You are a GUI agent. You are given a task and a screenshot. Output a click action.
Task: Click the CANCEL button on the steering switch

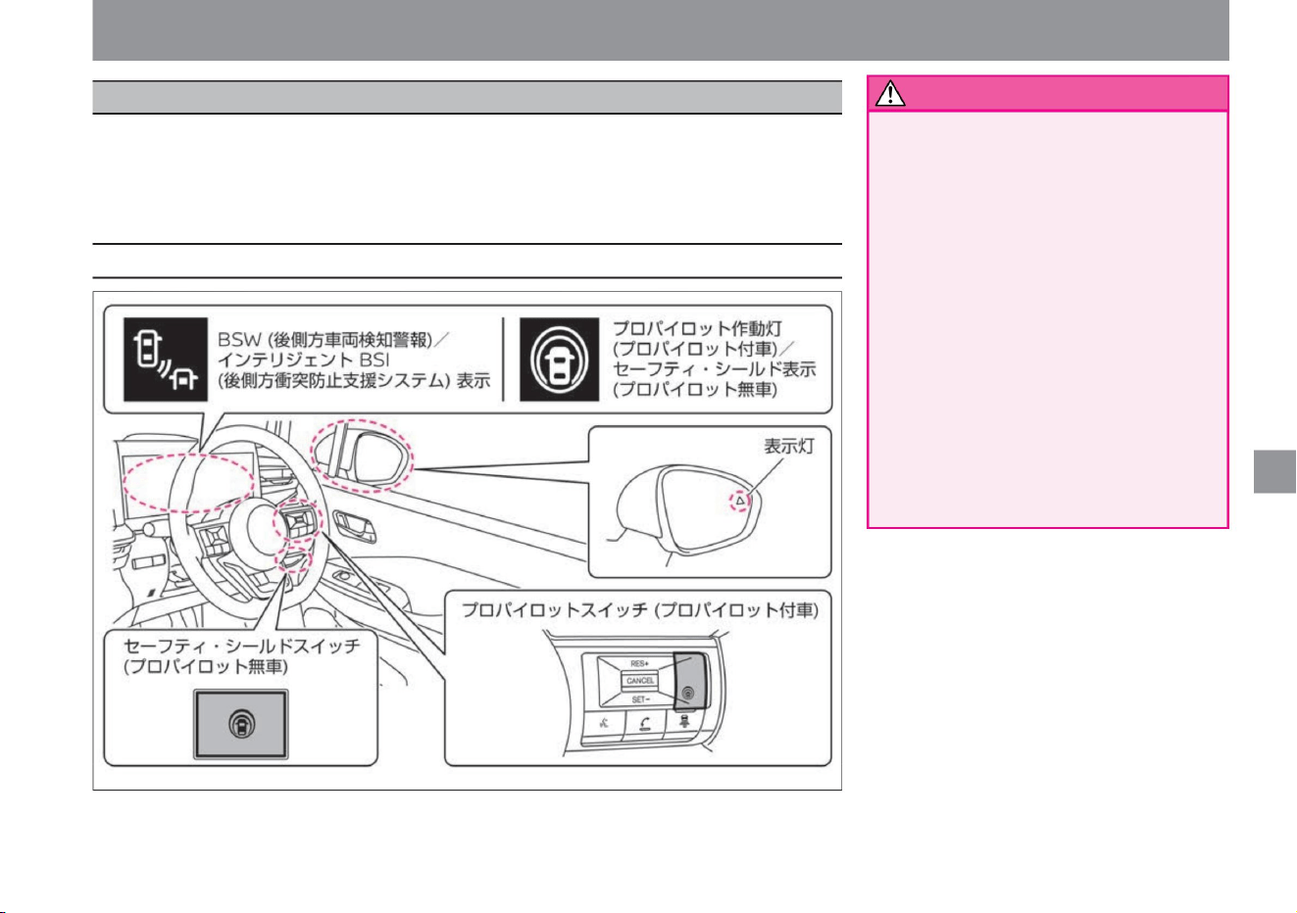click(640, 681)
